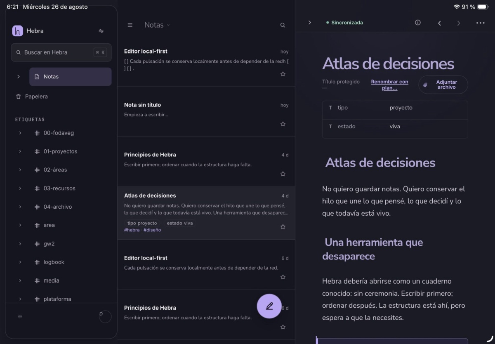Select the media tag
The image size is (495, 344).
tap(51, 280)
